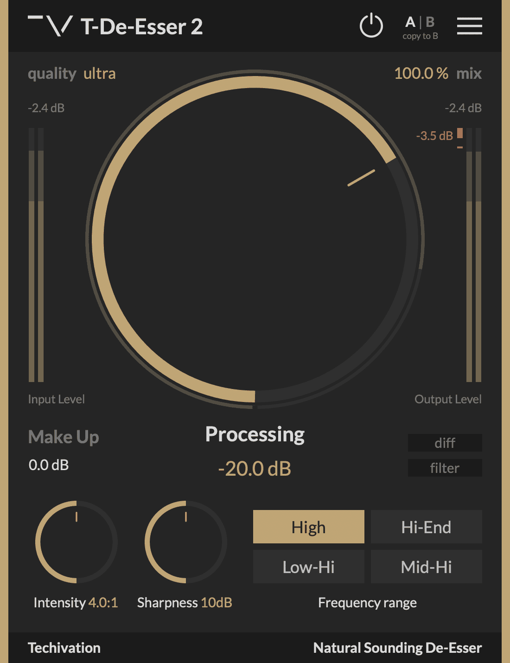Select the Hi-End frequency range

point(426,527)
